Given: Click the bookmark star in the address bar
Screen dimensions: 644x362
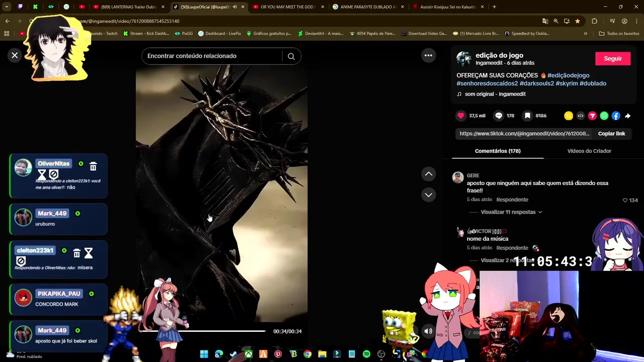Looking at the screenshot, I should pos(578,21).
